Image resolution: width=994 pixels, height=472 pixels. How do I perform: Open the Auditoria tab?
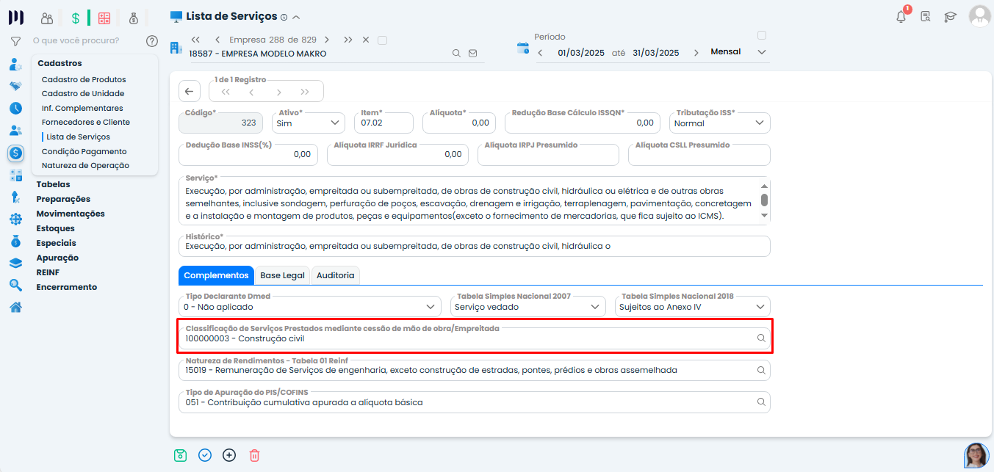(x=335, y=275)
